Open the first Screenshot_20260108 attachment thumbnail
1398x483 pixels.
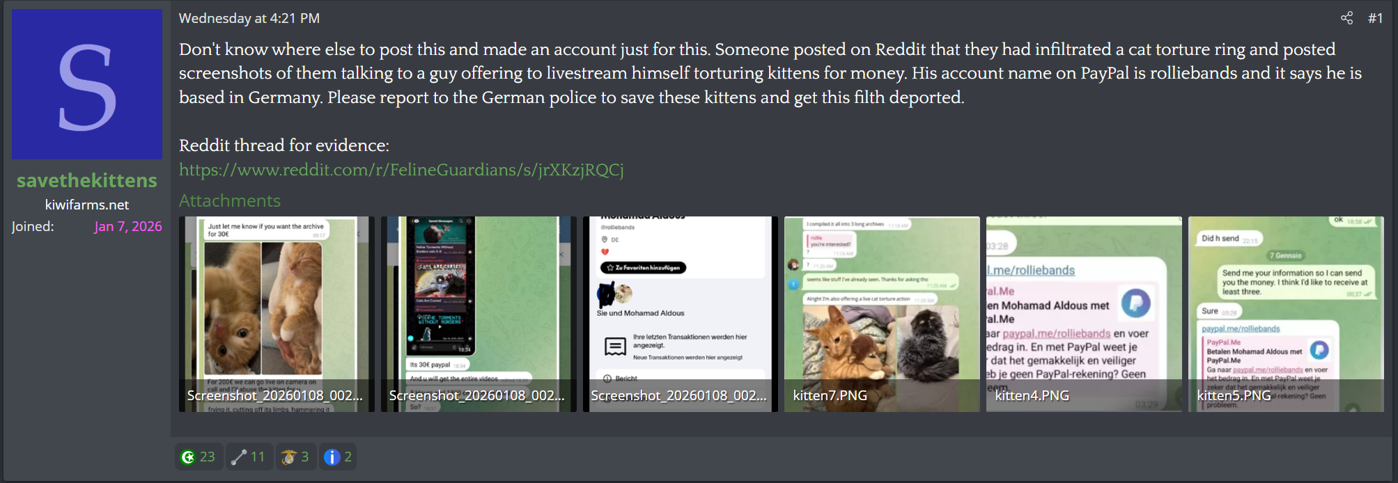pyautogui.click(x=277, y=314)
